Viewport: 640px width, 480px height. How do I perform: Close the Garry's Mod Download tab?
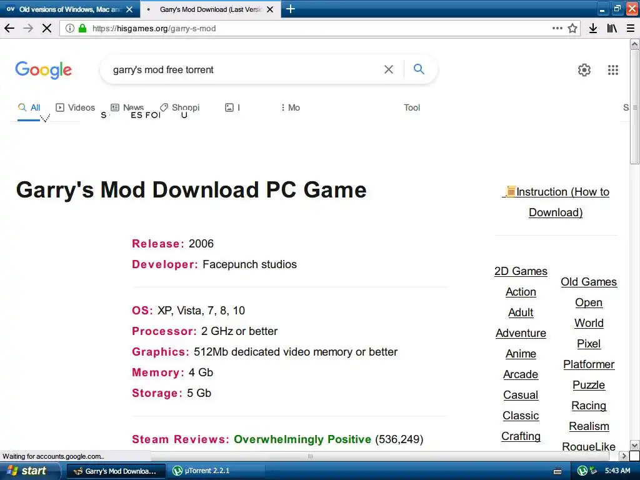270,9
